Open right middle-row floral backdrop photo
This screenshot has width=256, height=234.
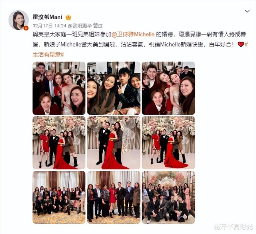tap(169, 143)
